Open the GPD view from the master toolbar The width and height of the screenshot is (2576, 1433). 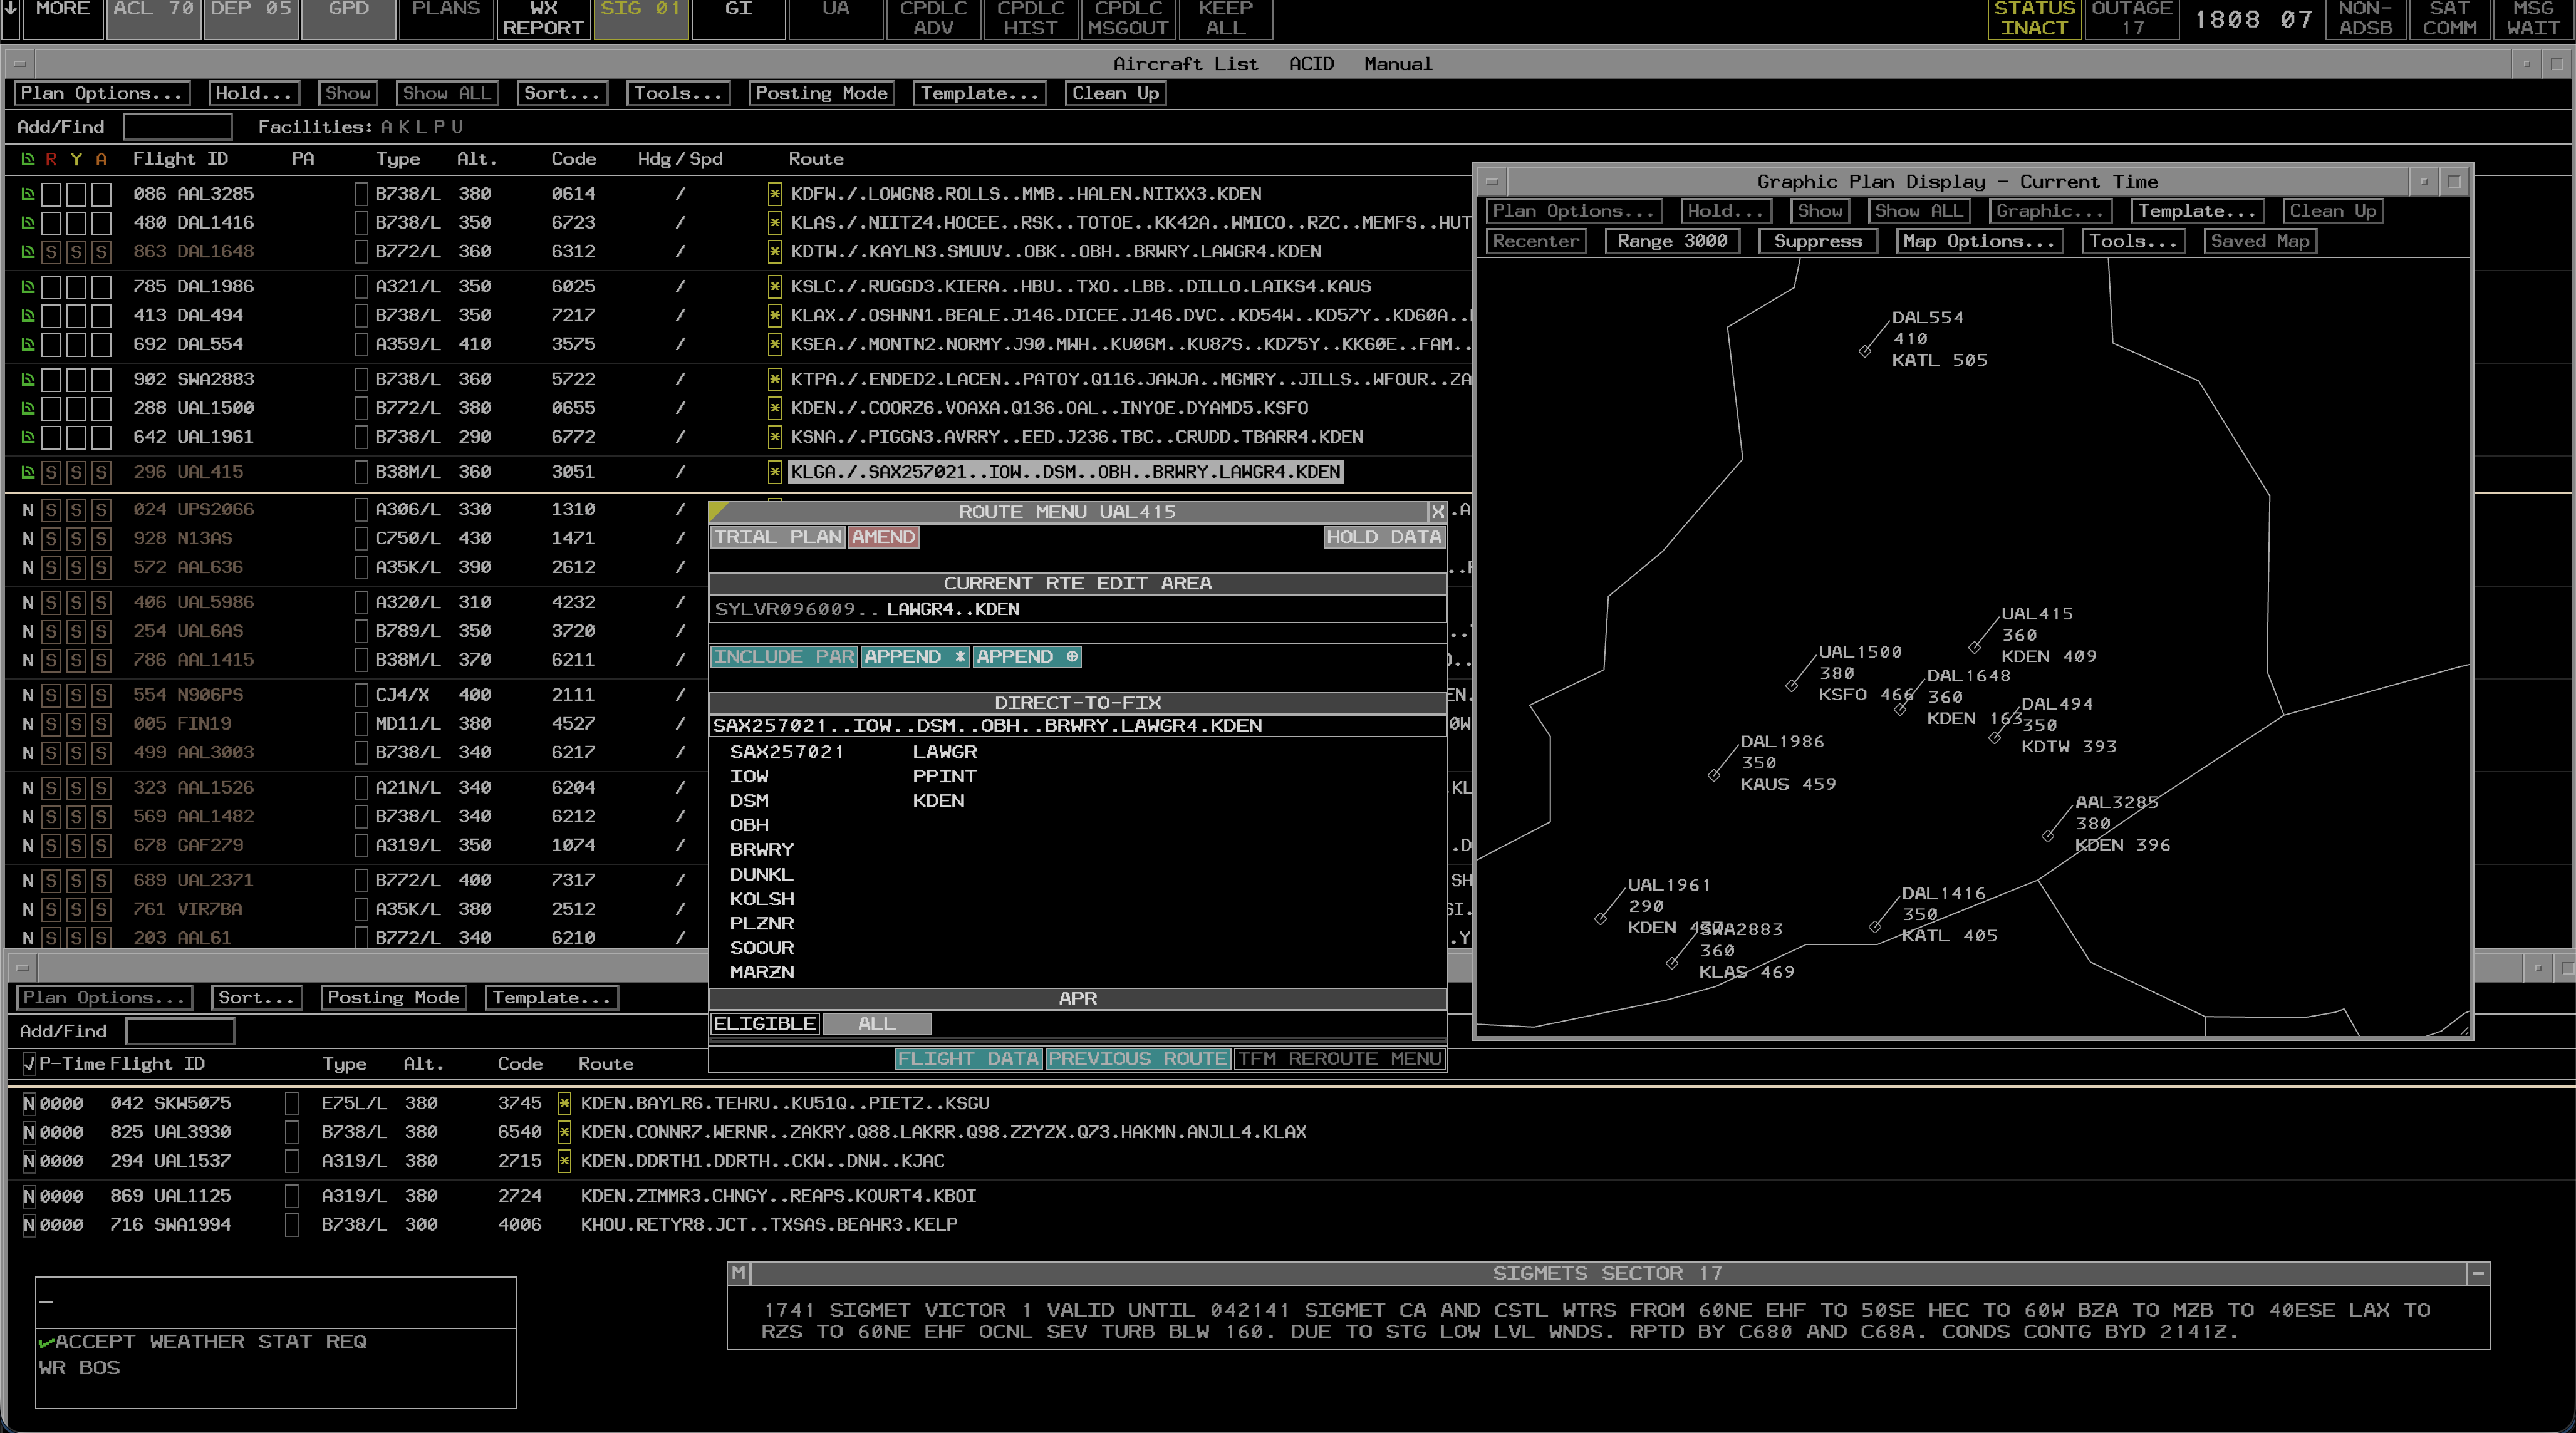click(x=347, y=20)
